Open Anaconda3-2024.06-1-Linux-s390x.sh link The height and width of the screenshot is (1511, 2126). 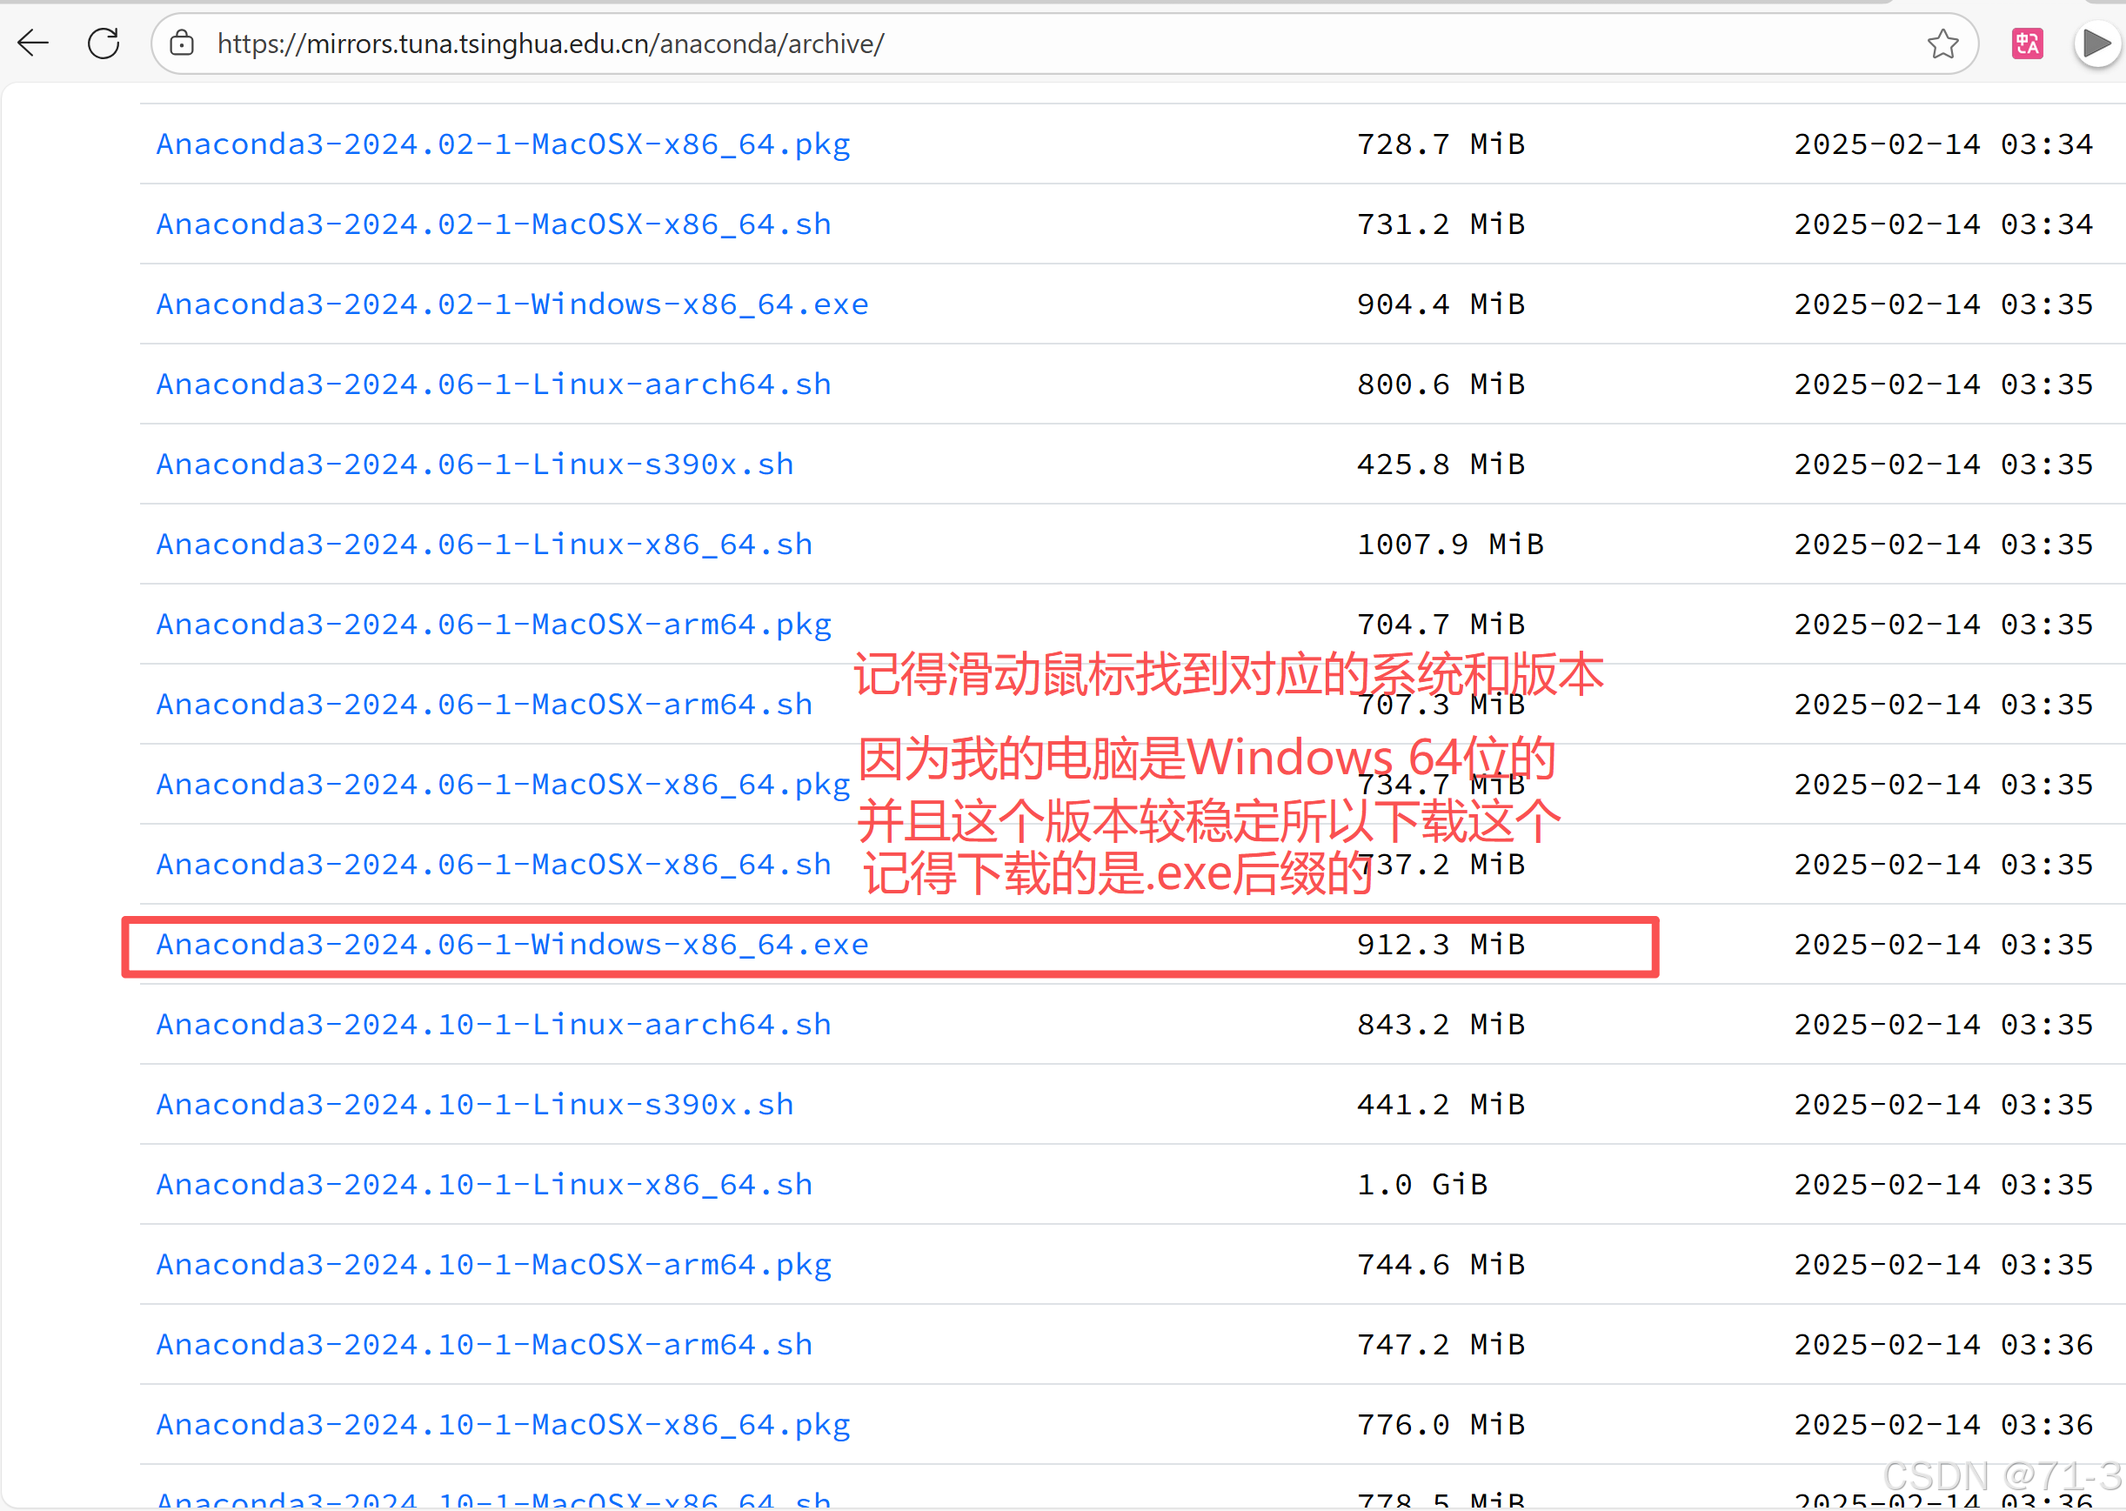pyautogui.click(x=476, y=465)
